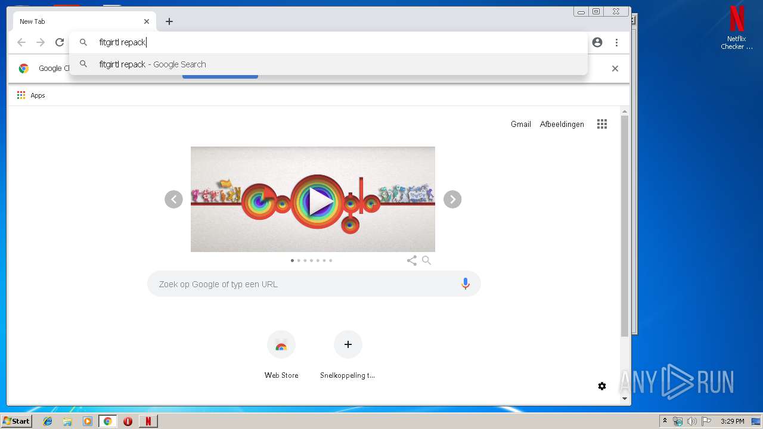Close the New Tab tab
The width and height of the screenshot is (763, 429).
(x=147, y=21)
